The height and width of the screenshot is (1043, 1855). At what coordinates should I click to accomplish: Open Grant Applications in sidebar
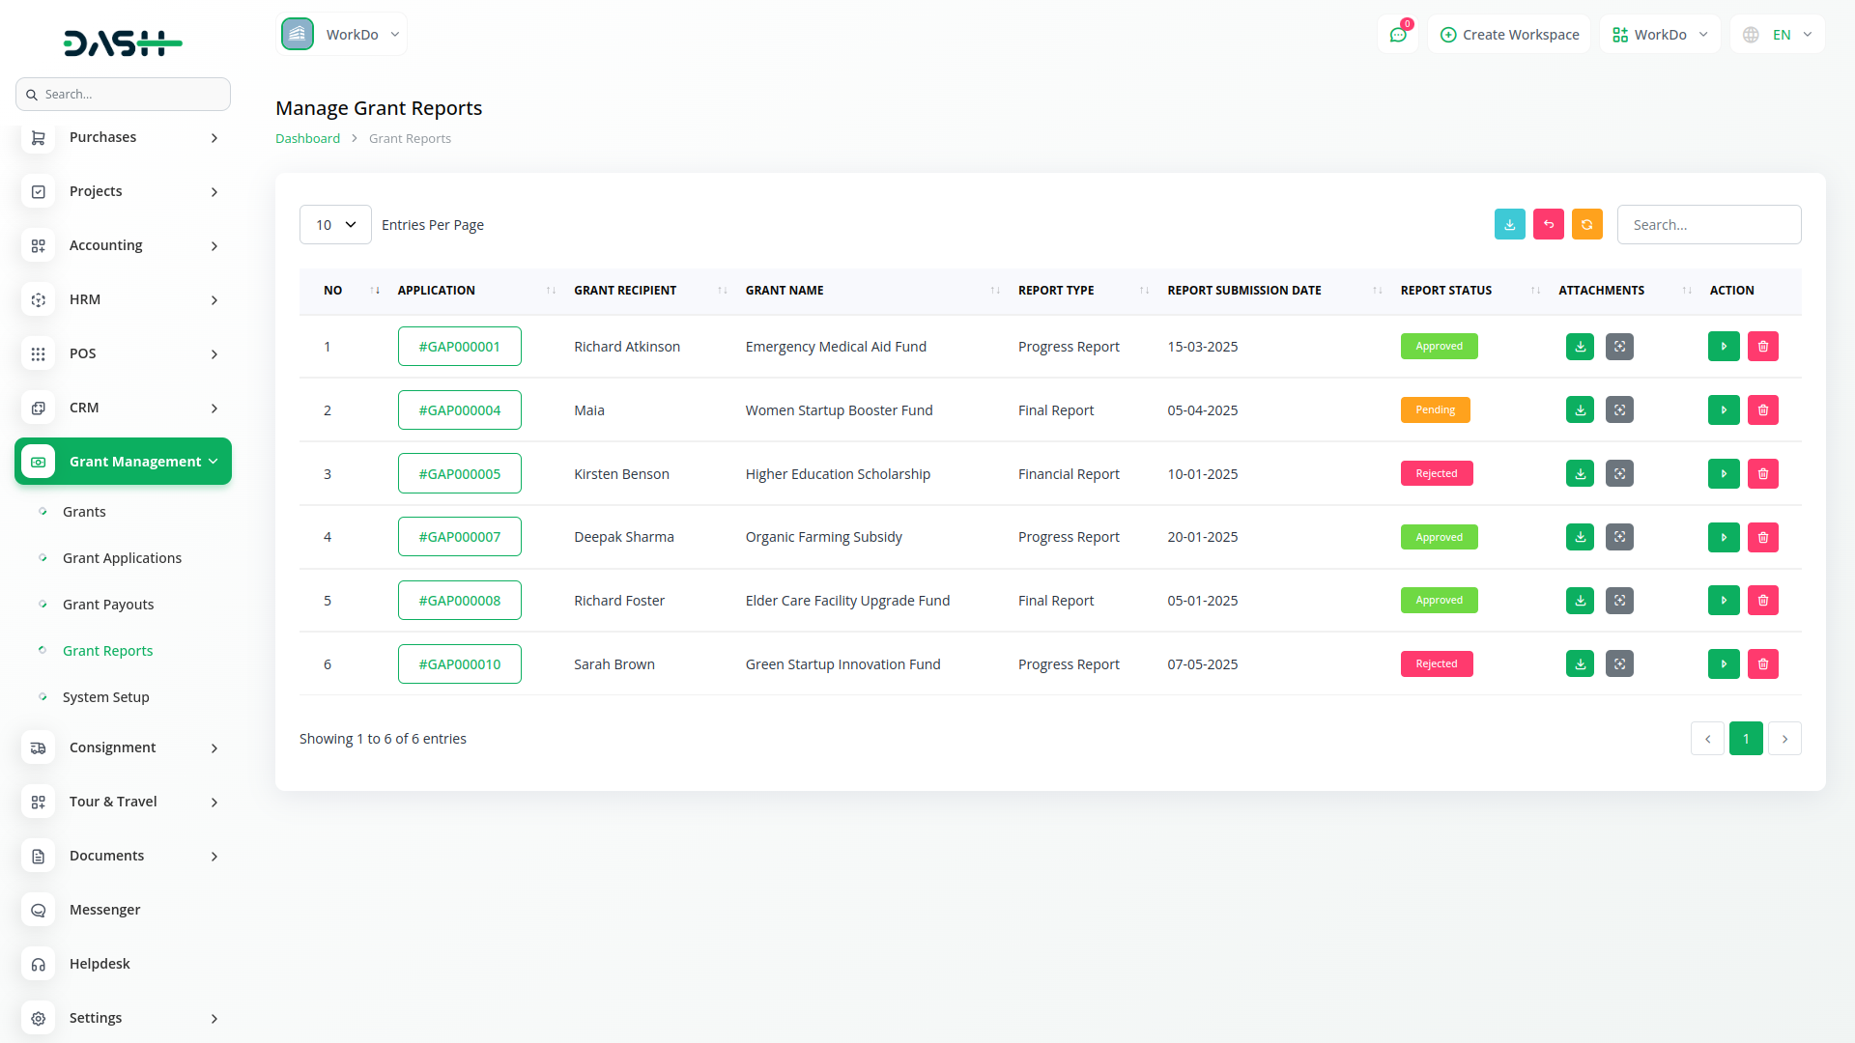pos(122,558)
